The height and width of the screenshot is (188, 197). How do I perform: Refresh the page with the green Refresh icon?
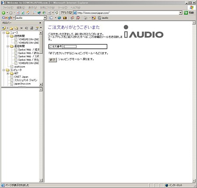(x=23, y=13)
